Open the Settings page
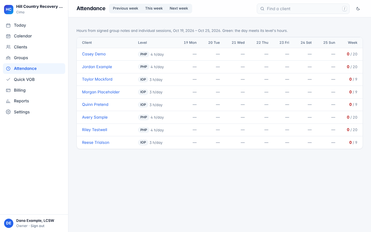The width and height of the screenshot is (371, 232). tap(34, 112)
